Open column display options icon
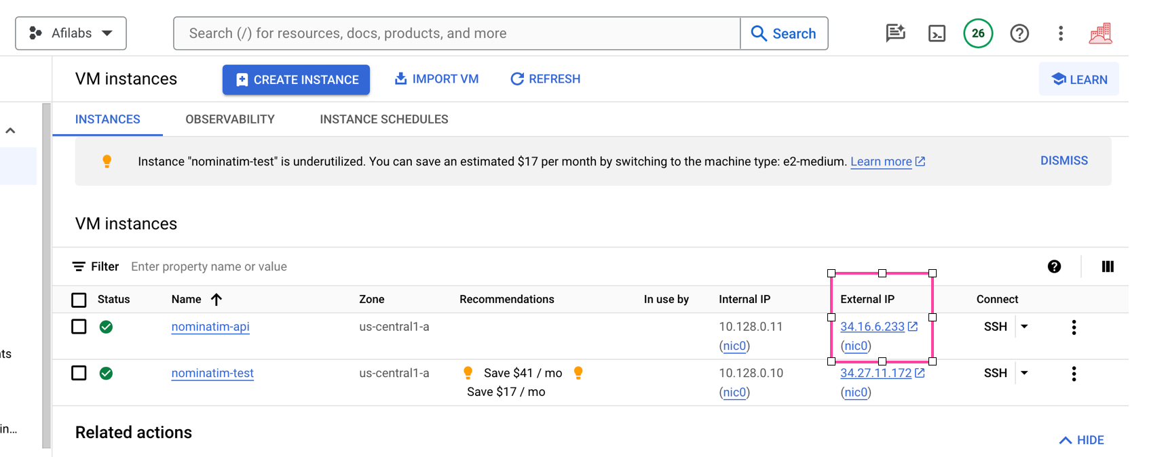The height and width of the screenshot is (457, 1166). pyautogui.click(x=1108, y=266)
